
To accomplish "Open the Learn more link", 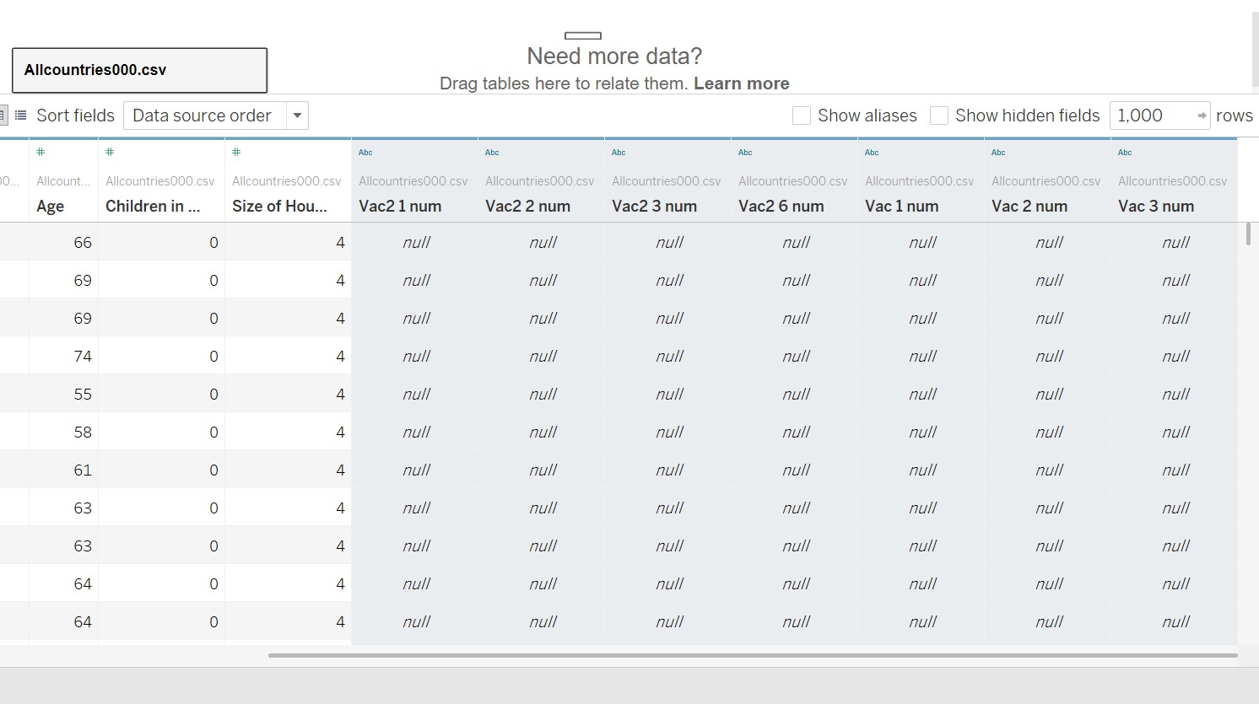I will coord(741,83).
